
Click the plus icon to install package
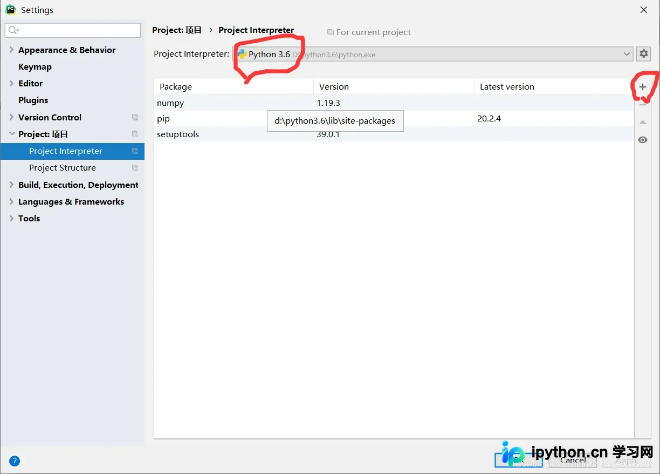point(642,87)
